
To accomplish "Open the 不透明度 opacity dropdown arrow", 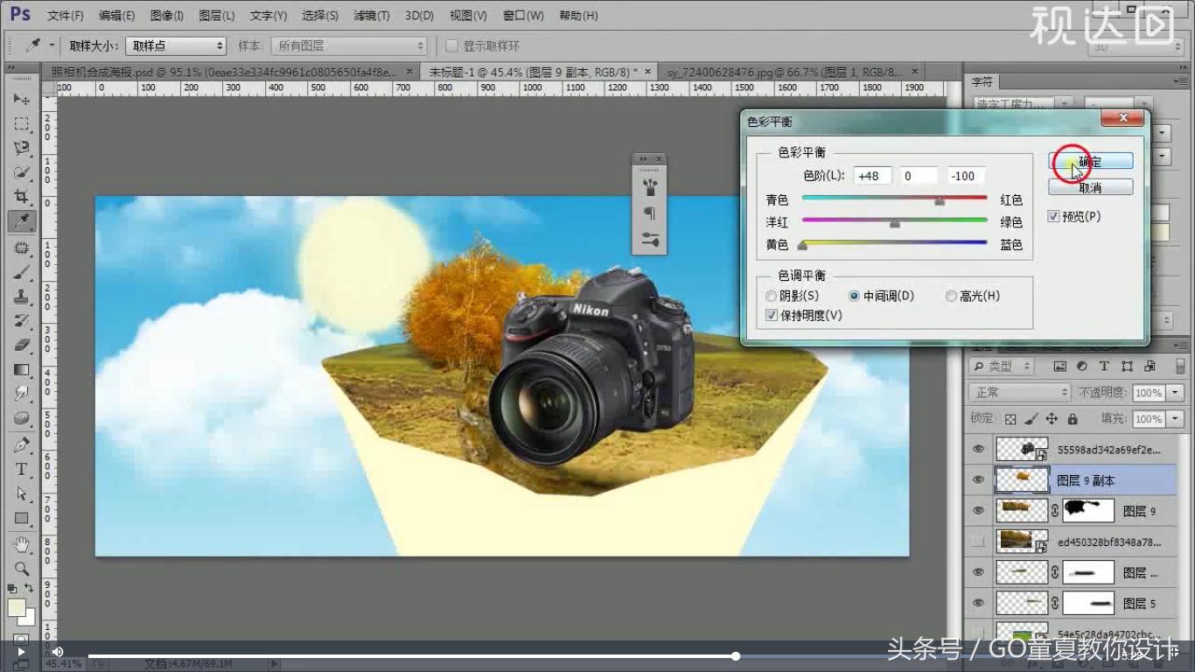I will 1176,392.
